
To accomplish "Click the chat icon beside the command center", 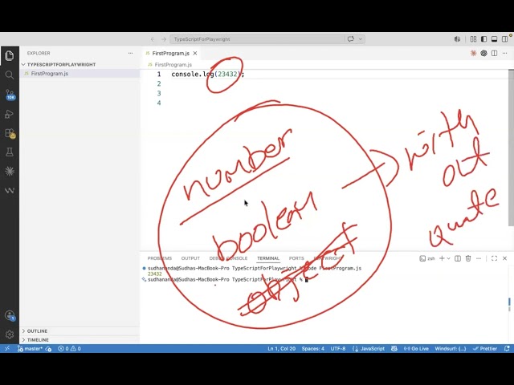I will pos(351,39).
